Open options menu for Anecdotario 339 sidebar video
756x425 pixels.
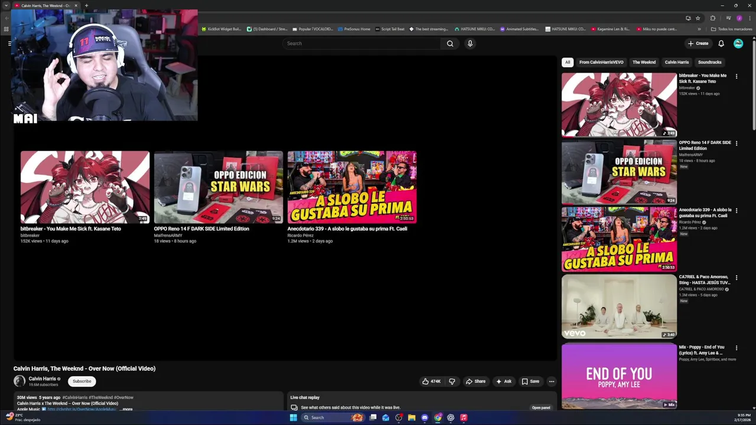pyautogui.click(x=737, y=211)
